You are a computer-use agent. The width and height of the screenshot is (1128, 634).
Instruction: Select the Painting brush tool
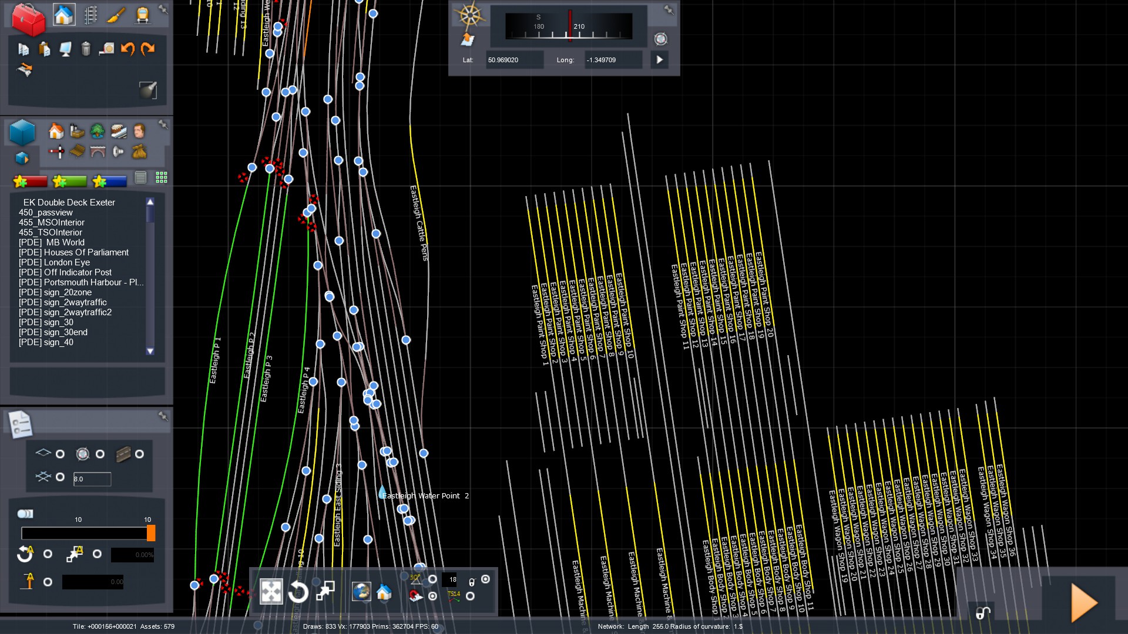[116, 15]
